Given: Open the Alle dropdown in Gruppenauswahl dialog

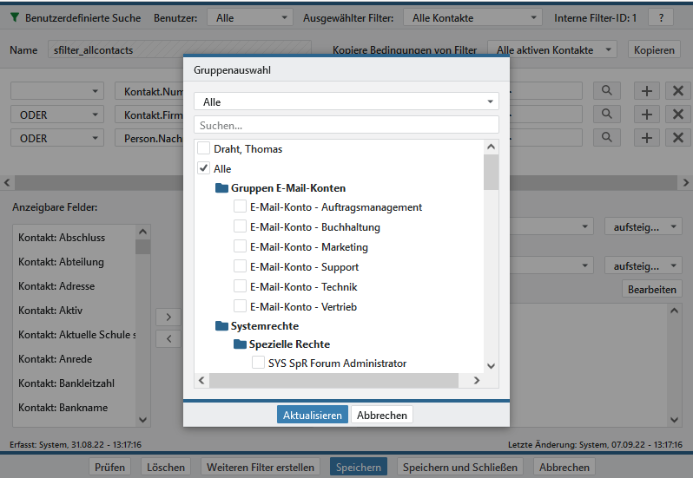Looking at the screenshot, I should coord(346,102).
